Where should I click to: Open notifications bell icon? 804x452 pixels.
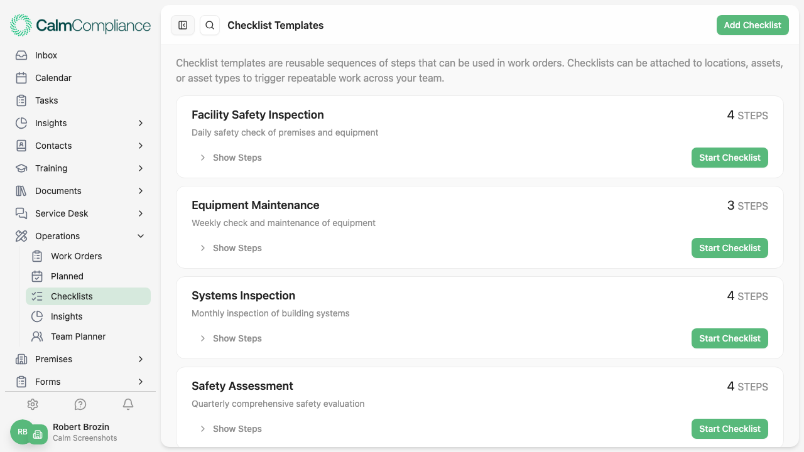tap(128, 404)
